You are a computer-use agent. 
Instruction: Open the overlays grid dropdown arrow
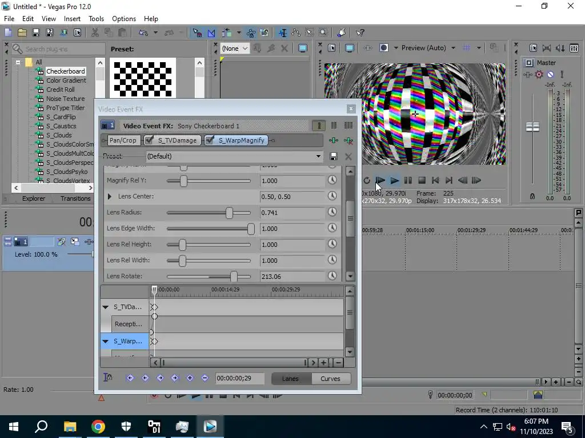tap(479, 48)
